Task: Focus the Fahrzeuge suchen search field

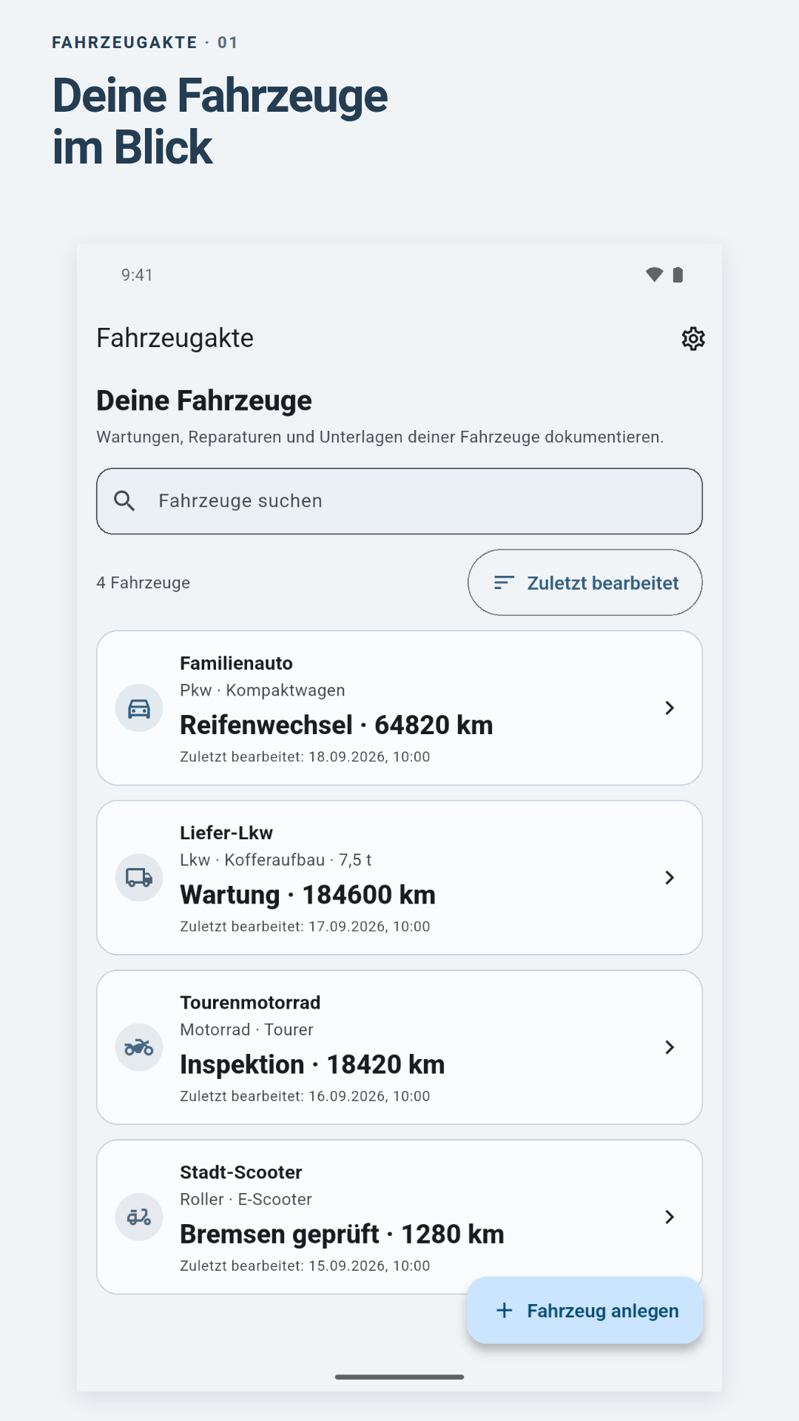Action: [x=399, y=501]
